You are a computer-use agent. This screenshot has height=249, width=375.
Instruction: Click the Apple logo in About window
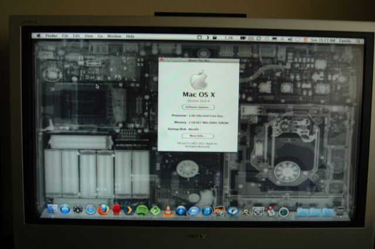pyautogui.click(x=199, y=79)
